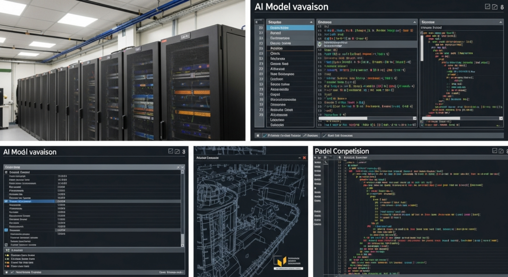Click the 'Dinaen Taood' subheader in Slondoe panel
Screen dimensions: 508x277
431,28
